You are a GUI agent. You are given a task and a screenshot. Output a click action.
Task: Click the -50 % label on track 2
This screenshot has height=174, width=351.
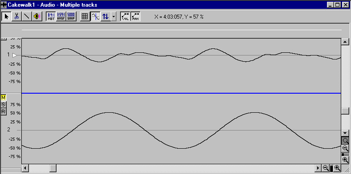14,148
